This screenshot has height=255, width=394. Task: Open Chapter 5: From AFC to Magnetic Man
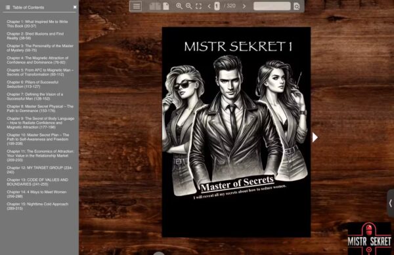coord(40,72)
